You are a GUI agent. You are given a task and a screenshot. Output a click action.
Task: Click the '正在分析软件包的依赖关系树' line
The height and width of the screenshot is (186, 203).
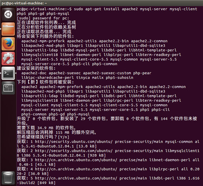46,27
